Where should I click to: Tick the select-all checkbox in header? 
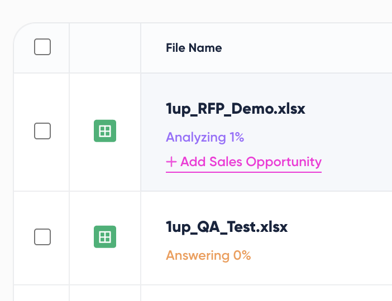[42, 47]
